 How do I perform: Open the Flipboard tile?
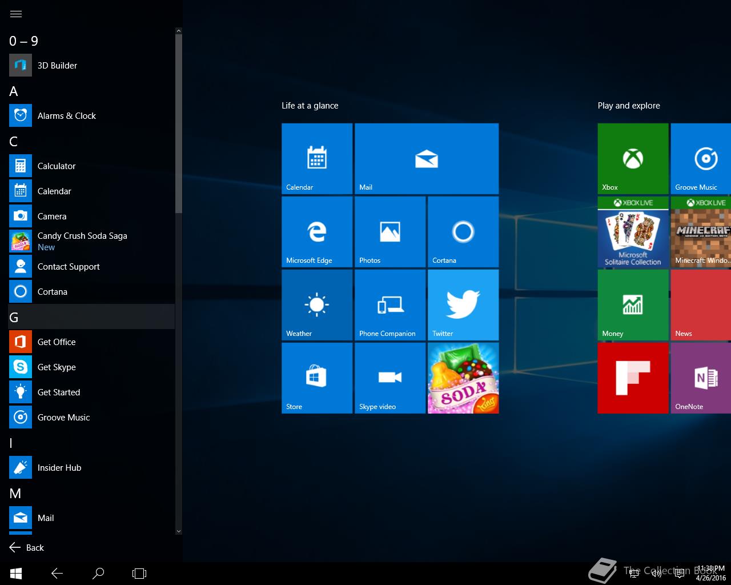(633, 378)
